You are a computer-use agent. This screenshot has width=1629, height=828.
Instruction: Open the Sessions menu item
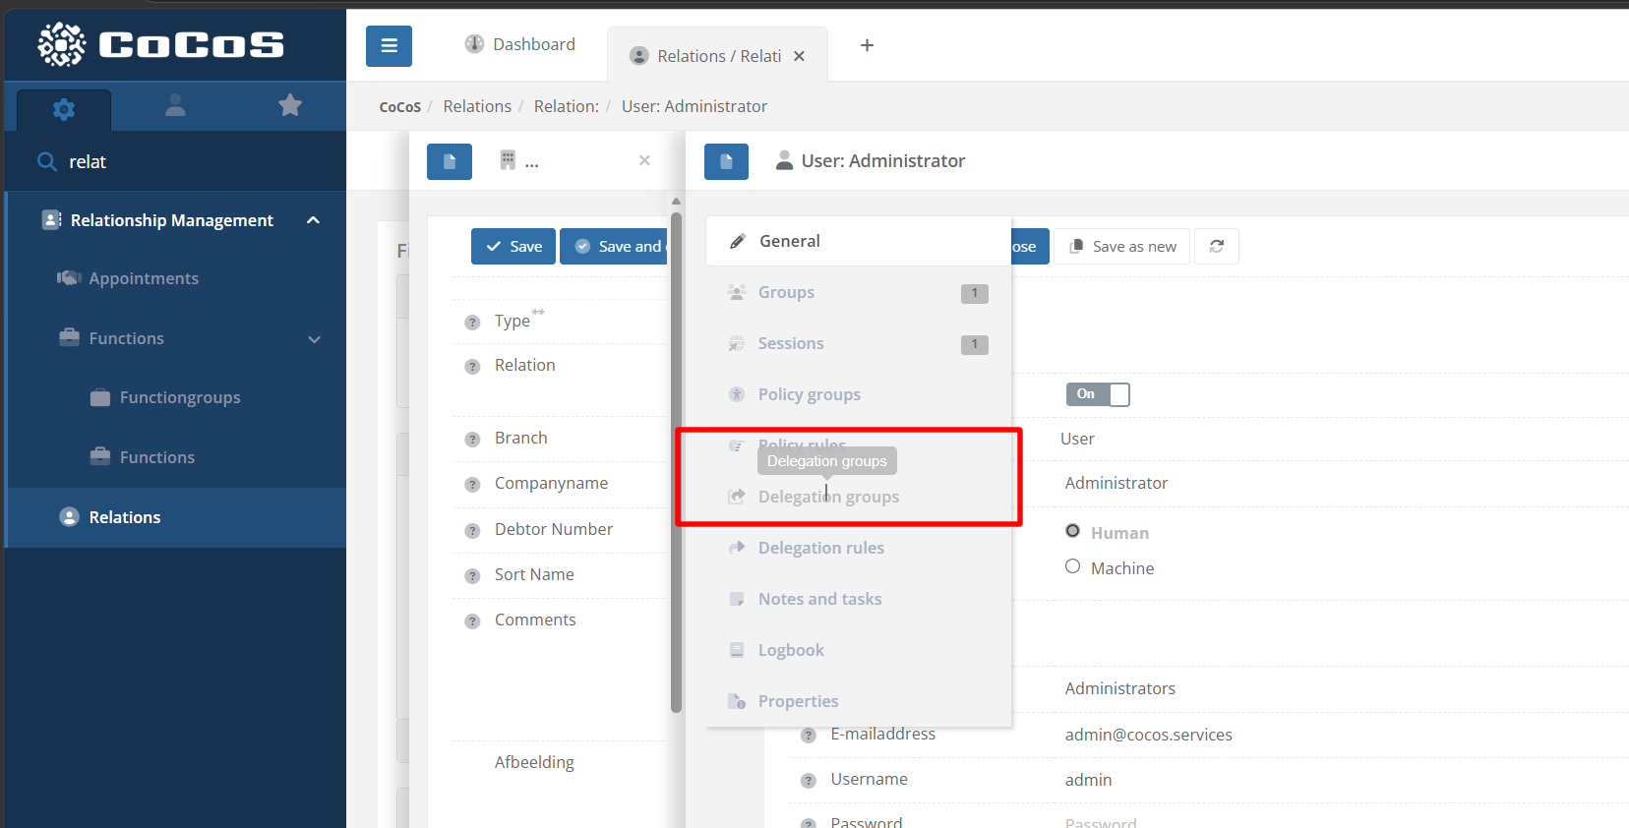coord(859,343)
